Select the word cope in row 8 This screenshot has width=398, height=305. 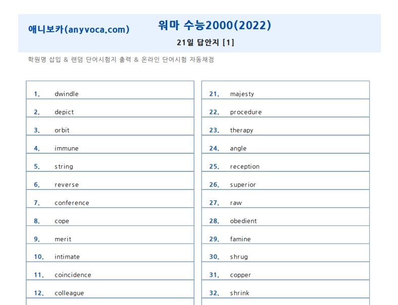pos(62,221)
